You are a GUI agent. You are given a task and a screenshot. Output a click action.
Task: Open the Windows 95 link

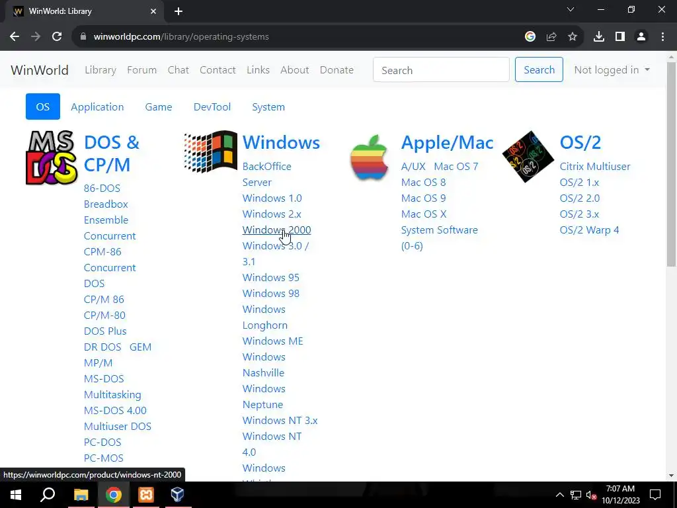270,277
